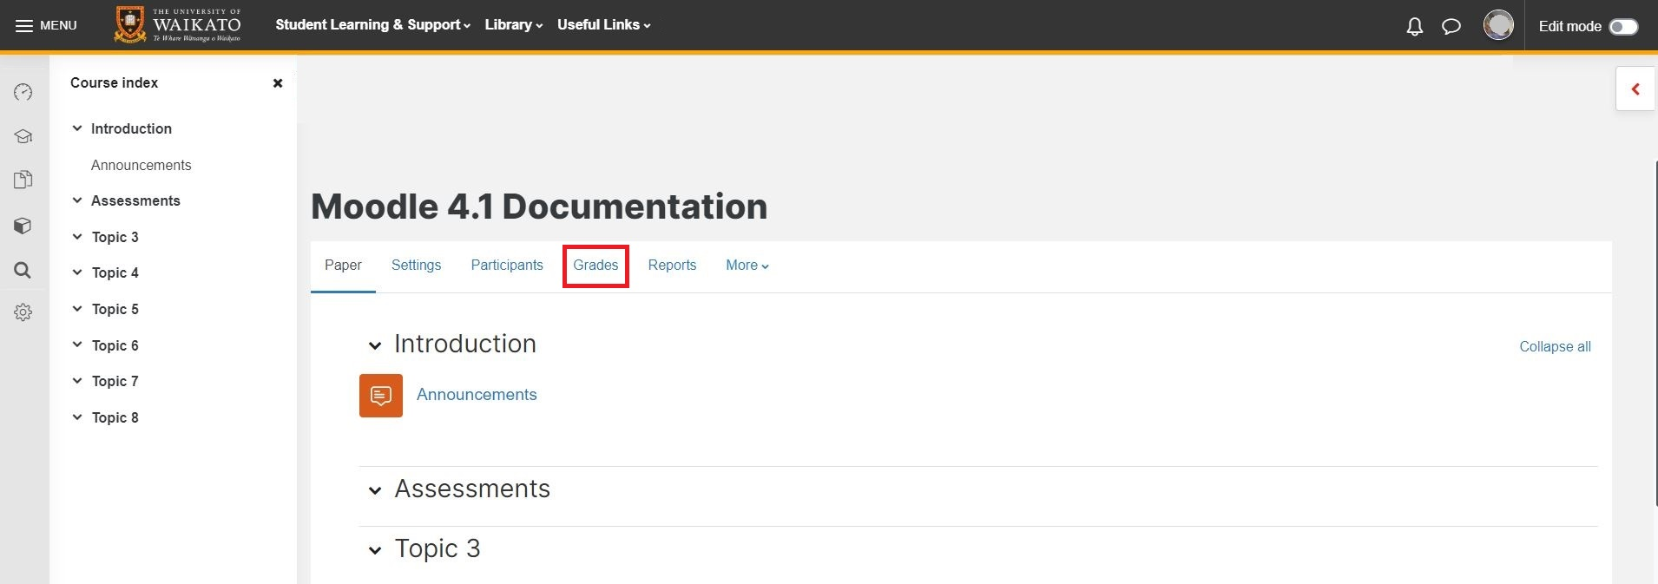
Task: Open the Useful Links dropdown
Action: click(604, 25)
